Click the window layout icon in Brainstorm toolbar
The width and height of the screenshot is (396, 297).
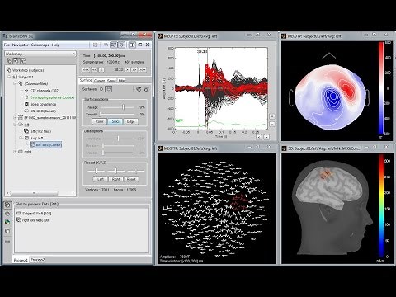point(132,45)
